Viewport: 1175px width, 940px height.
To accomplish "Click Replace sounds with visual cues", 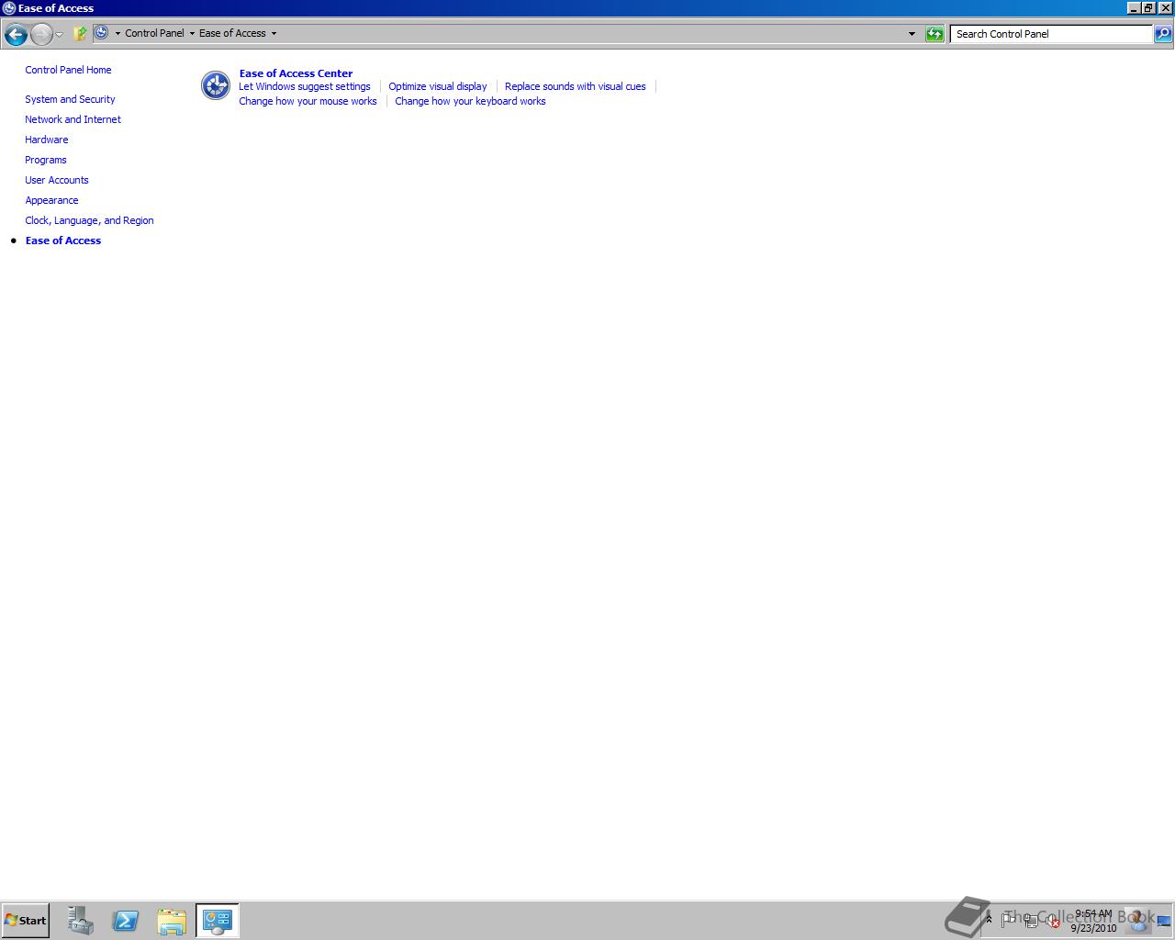I will [576, 86].
